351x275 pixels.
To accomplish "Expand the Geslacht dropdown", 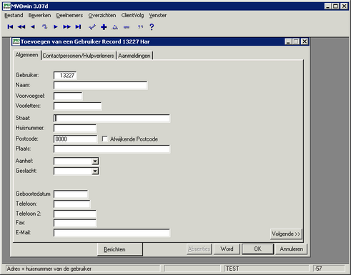I will tap(95, 171).
